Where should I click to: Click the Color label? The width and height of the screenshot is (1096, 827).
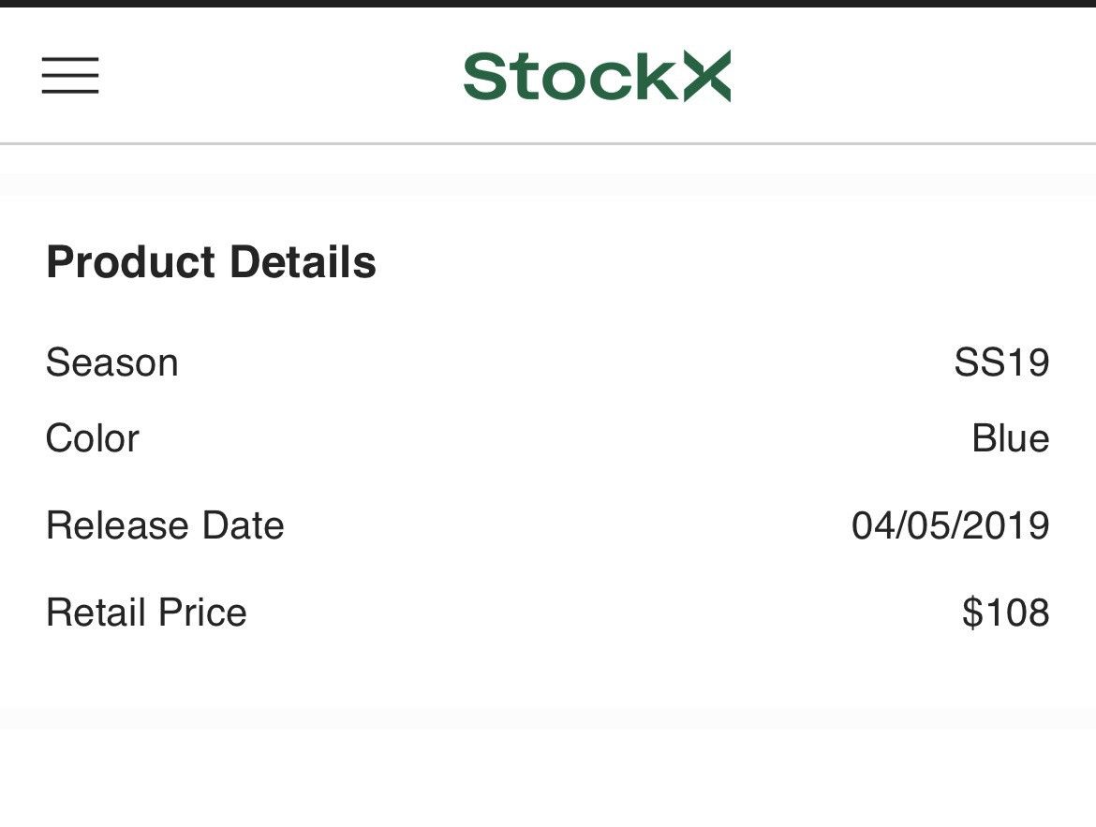tap(92, 438)
